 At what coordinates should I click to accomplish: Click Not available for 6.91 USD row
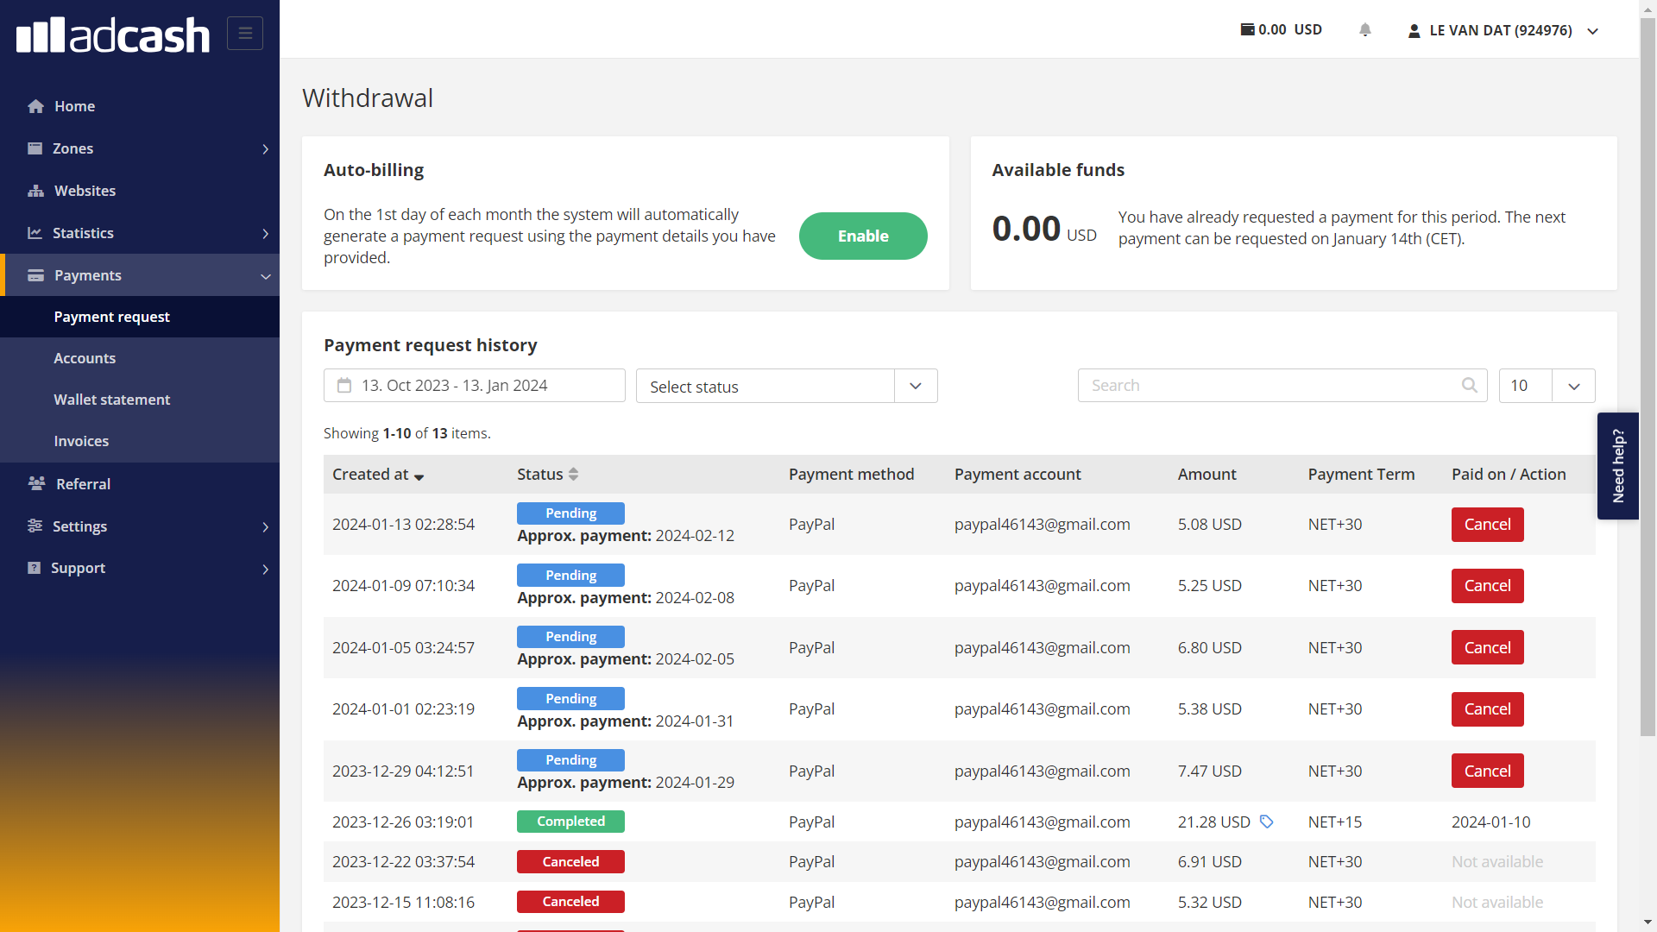pos(1496,862)
